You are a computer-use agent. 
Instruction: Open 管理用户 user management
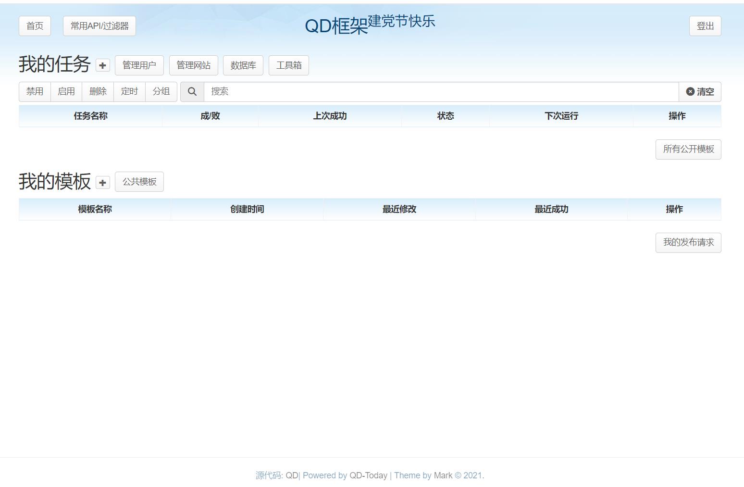click(x=139, y=65)
